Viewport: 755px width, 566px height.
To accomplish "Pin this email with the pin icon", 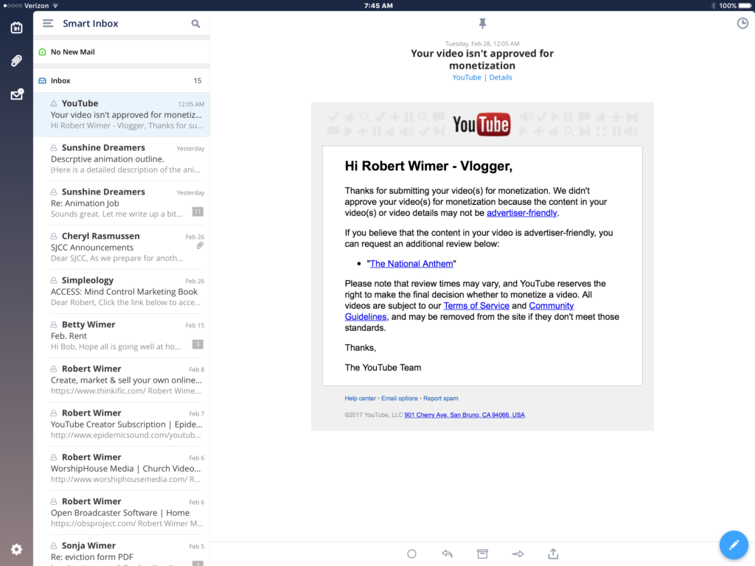I will tap(482, 23).
